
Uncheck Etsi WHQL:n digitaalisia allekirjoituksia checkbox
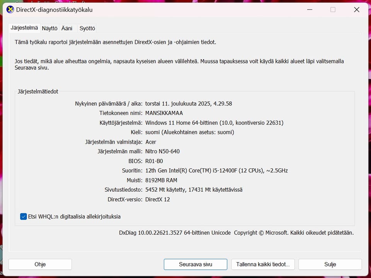(x=24, y=216)
